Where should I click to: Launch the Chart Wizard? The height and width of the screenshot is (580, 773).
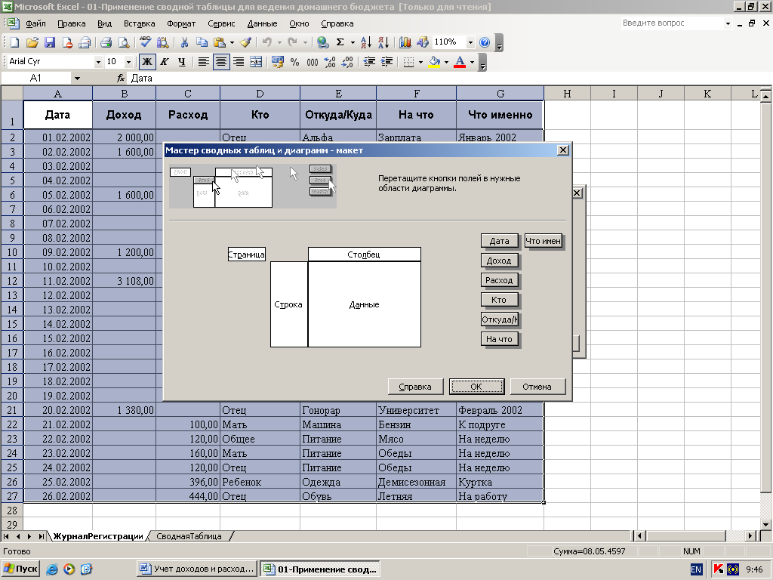coord(405,42)
